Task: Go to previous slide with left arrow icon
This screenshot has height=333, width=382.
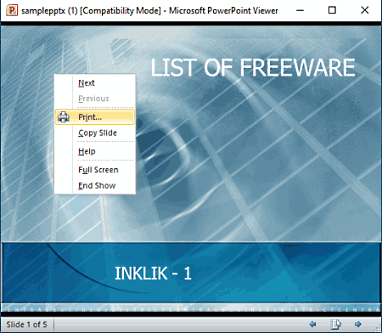Action: [312, 324]
